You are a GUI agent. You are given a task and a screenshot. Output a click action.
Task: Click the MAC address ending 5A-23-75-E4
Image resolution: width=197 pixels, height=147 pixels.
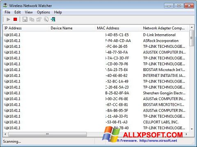pos(117,70)
